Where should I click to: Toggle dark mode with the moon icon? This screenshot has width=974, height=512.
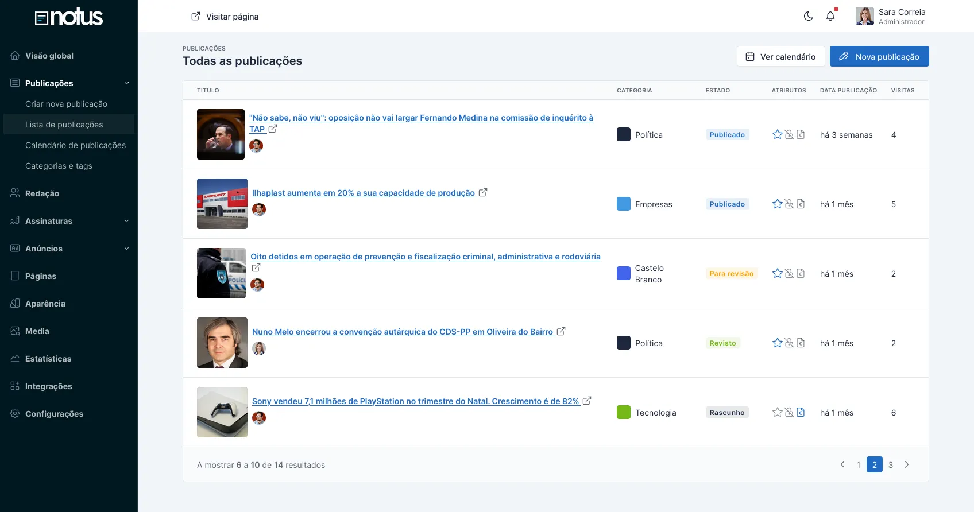(x=808, y=16)
